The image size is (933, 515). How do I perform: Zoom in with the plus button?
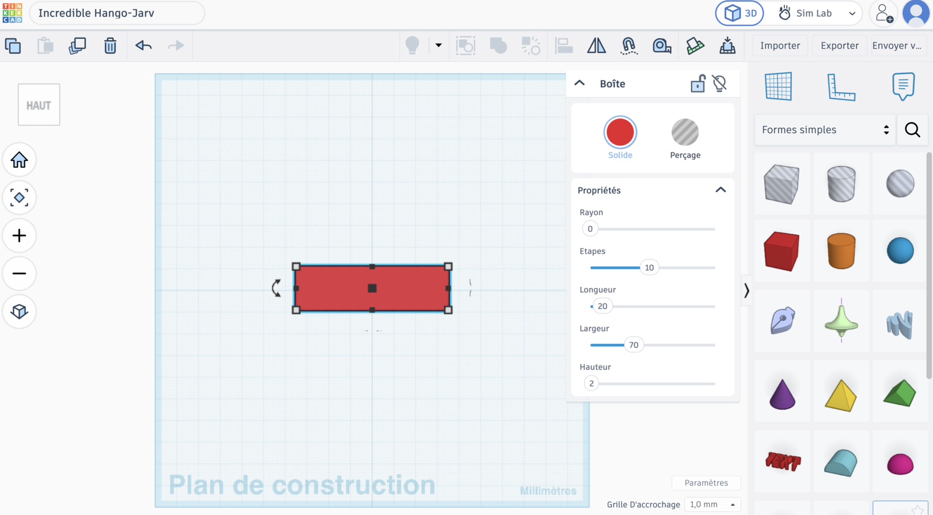click(19, 236)
